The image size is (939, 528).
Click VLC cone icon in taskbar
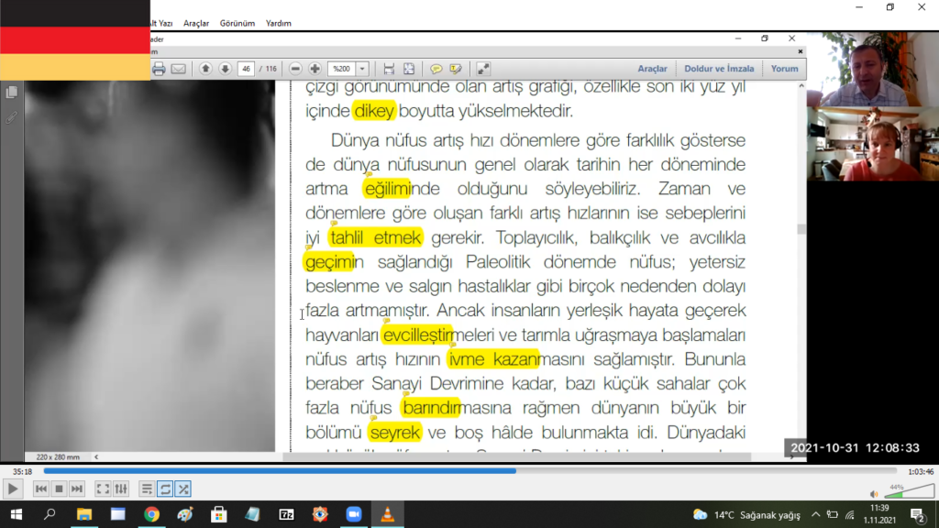pyautogui.click(x=388, y=514)
